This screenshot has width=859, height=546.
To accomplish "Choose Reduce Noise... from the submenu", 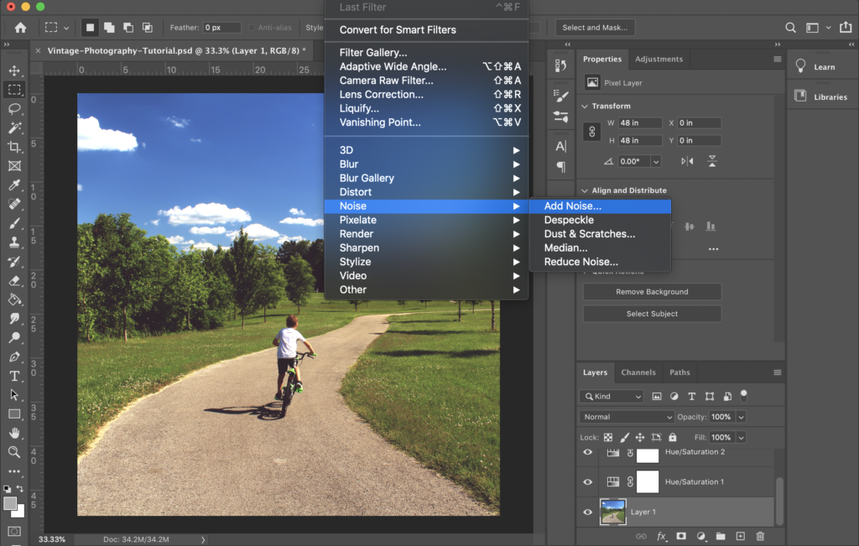I will click(x=600, y=262).
